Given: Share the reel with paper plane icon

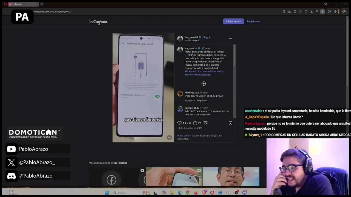Looking at the screenshot, I should coord(205,123).
